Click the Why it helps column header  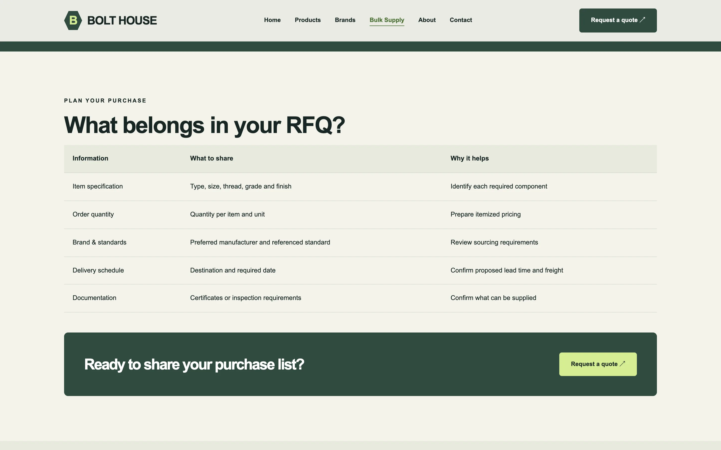(470, 158)
